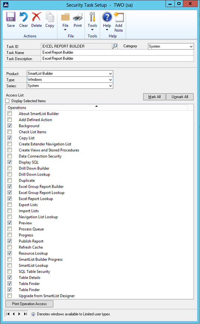Click the Clear undo arrow icon
This screenshot has height=324, width=200.
[23, 17]
